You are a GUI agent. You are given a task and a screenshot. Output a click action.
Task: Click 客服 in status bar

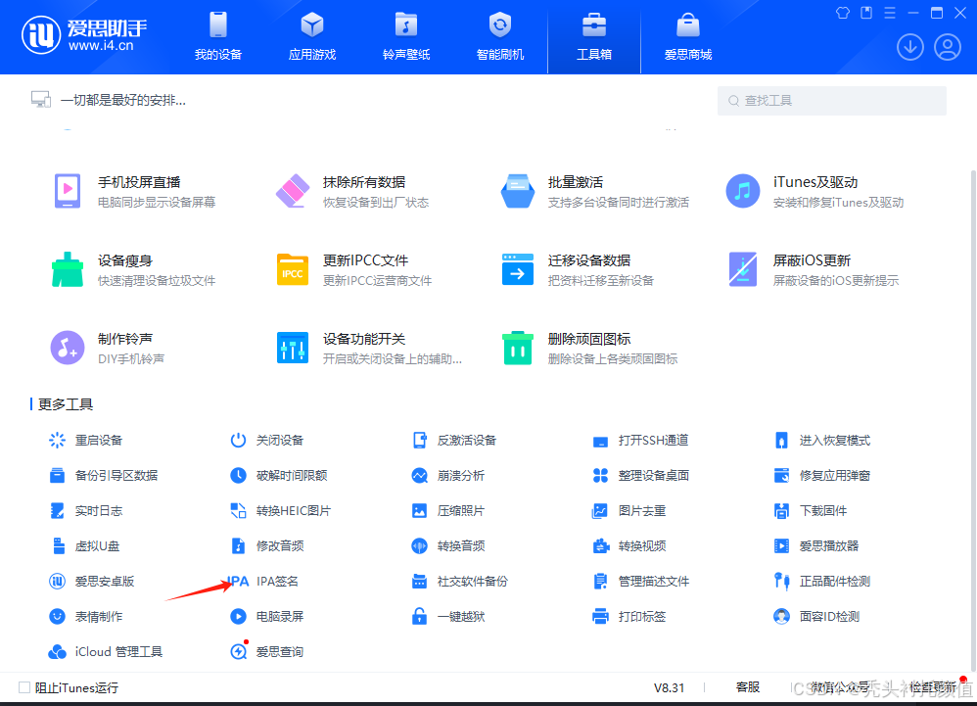pos(748,687)
